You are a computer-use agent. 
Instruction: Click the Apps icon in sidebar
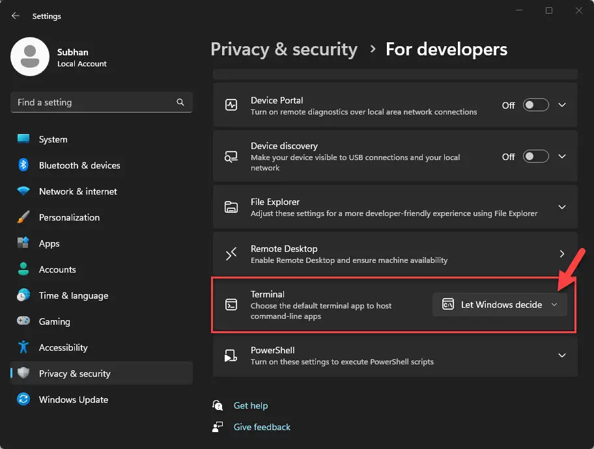click(23, 243)
